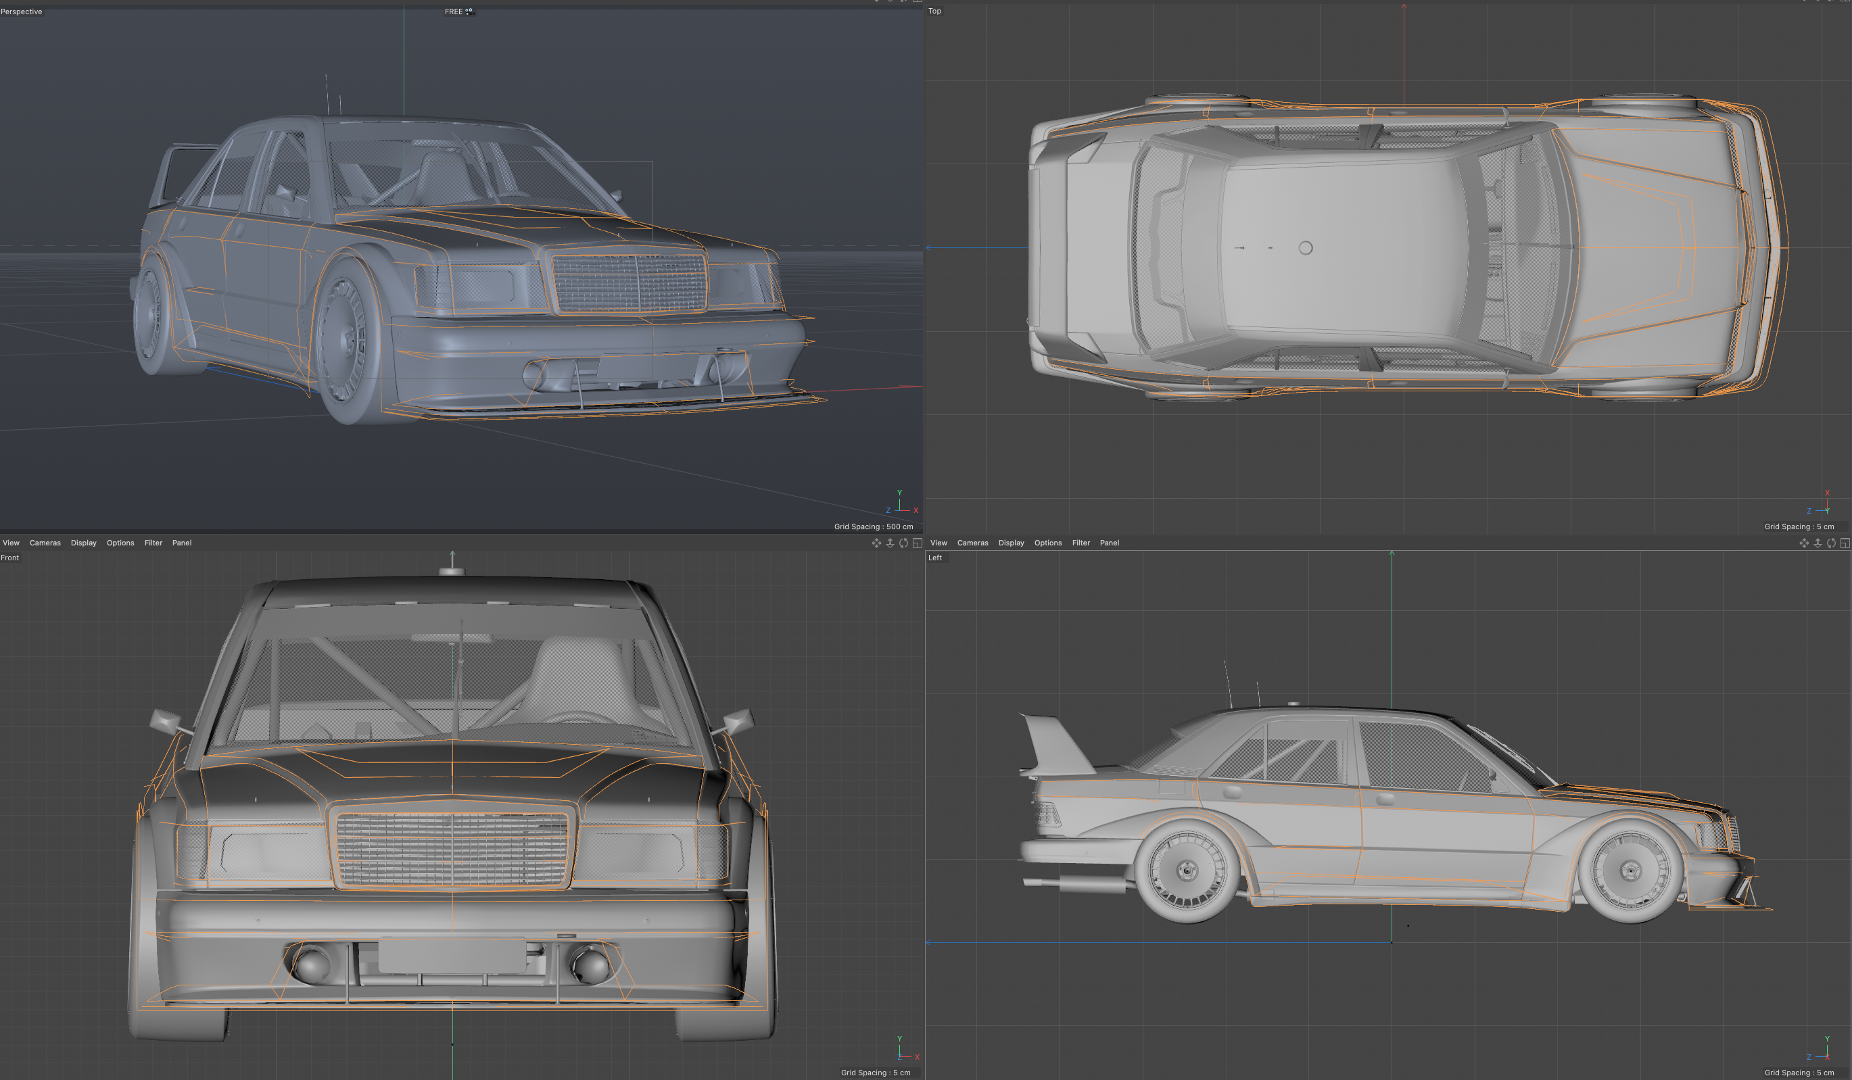Click the rotate camera icon in the Left viewport
Screen dimensions: 1852x1080
click(1832, 543)
